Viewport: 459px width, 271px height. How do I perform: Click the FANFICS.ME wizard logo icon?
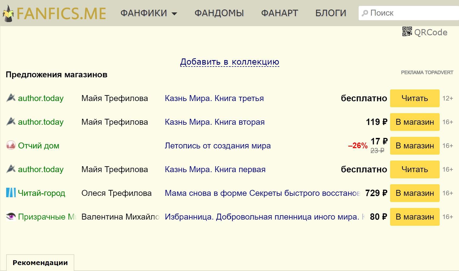pos(8,13)
